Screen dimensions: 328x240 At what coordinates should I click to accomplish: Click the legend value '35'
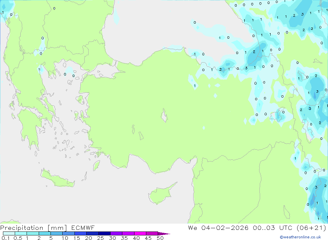124,238
